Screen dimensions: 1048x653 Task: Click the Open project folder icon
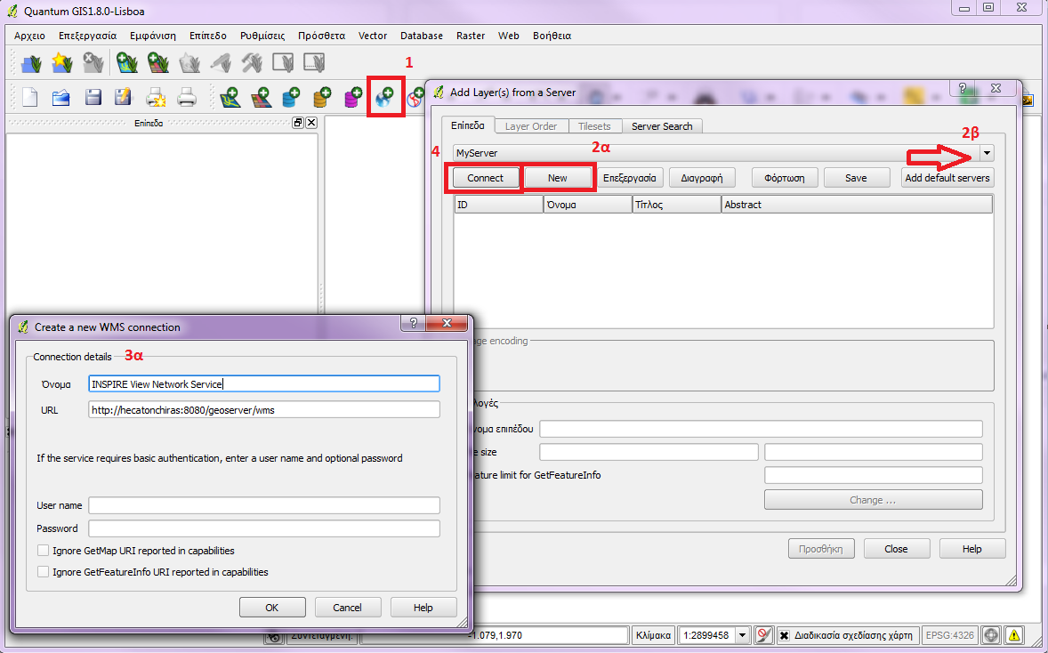pos(61,98)
